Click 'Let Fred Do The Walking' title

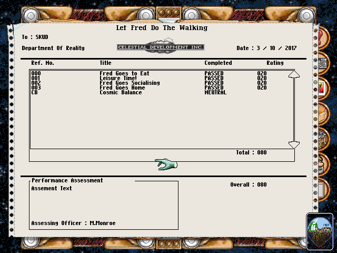tap(162, 28)
